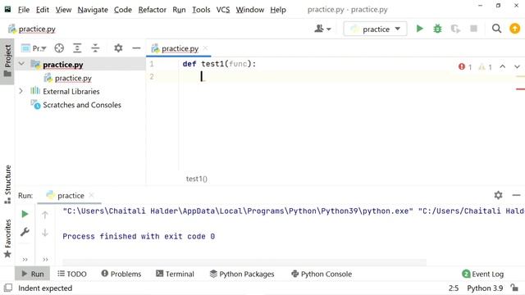Image resolution: width=525 pixels, height=295 pixels.
Task: Open Python Packages tool window
Action: click(242, 274)
